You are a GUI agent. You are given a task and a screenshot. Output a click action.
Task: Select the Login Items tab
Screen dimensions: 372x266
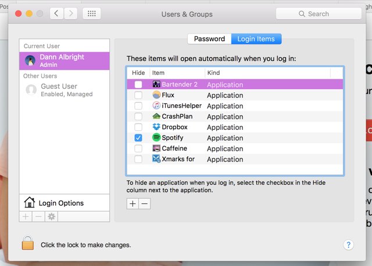(x=256, y=39)
